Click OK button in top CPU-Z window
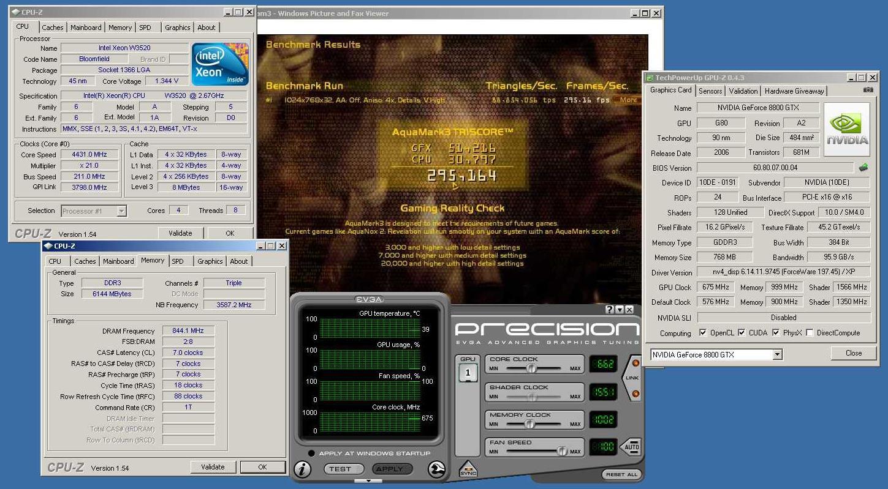Screen dimensions: 888x489 tap(230, 233)
